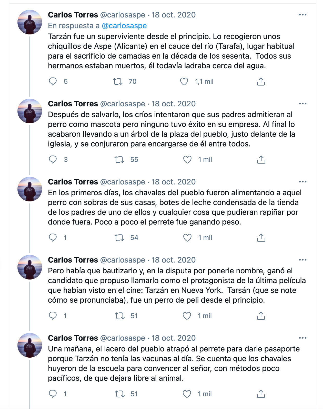Like the tweet with 1,1 mil likes
Image resolution: width=323 pixels, height=409 pixels.
click(x=184, y=81)
